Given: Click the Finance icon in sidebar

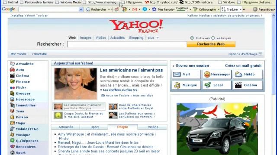Looking at the screenshot, I should pos(12,81).
